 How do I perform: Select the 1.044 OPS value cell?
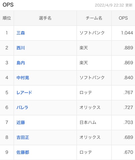click(x=123, y=33)
